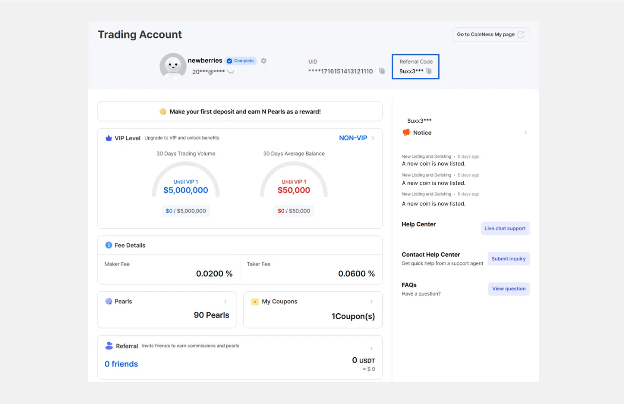The image size is (624, 404).
Task: Click the Fee Details dollar icon
Action: [109, 245]
